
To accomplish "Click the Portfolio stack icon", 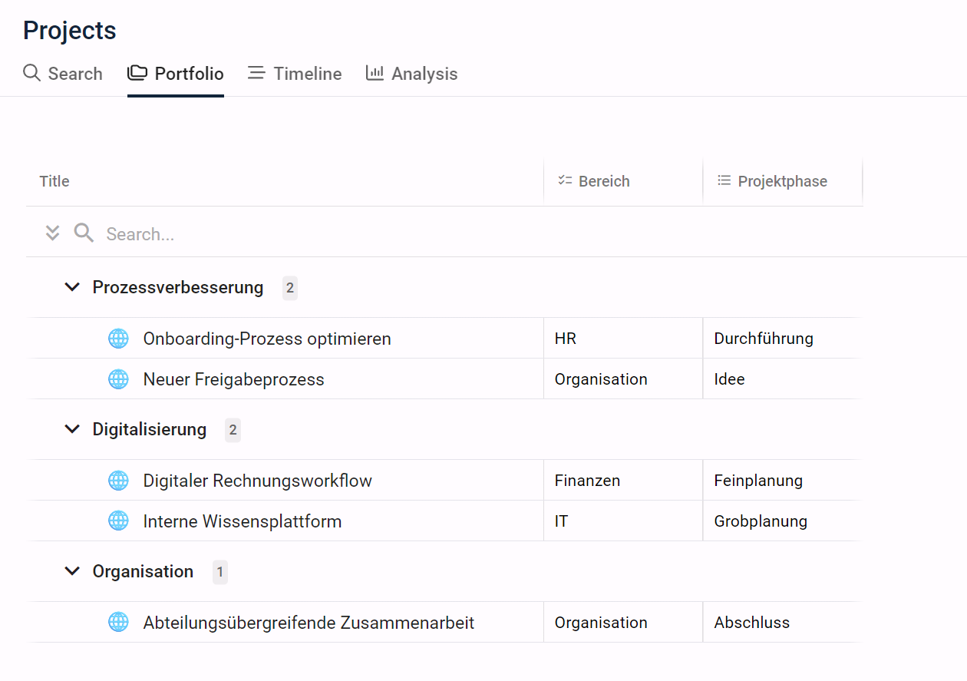I will point(137,73).
